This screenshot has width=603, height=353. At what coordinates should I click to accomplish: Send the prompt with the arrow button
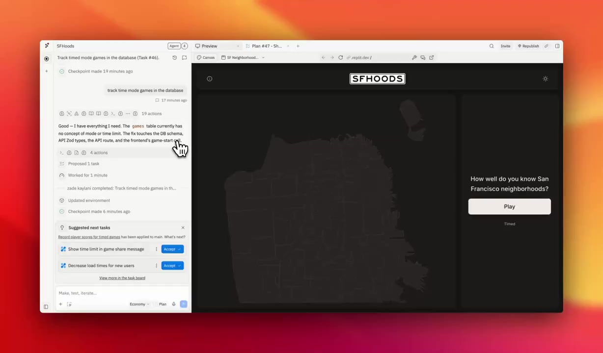tap(184, 304)
